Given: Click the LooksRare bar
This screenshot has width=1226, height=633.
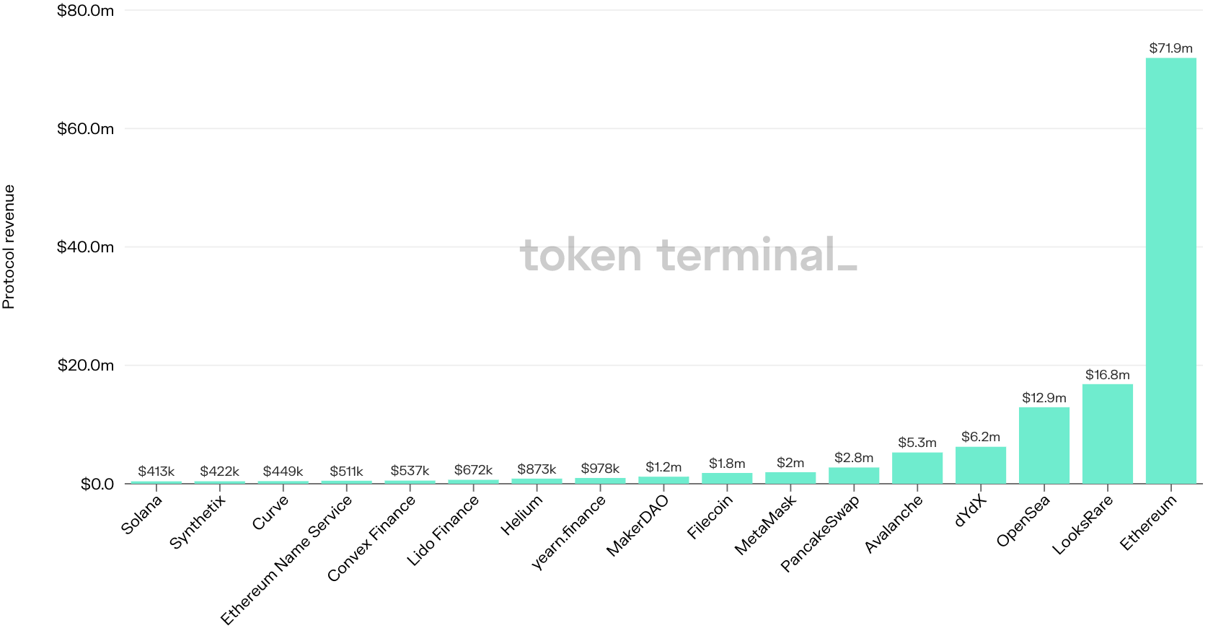Looking at the screenshot, I should pos(1107,433).
